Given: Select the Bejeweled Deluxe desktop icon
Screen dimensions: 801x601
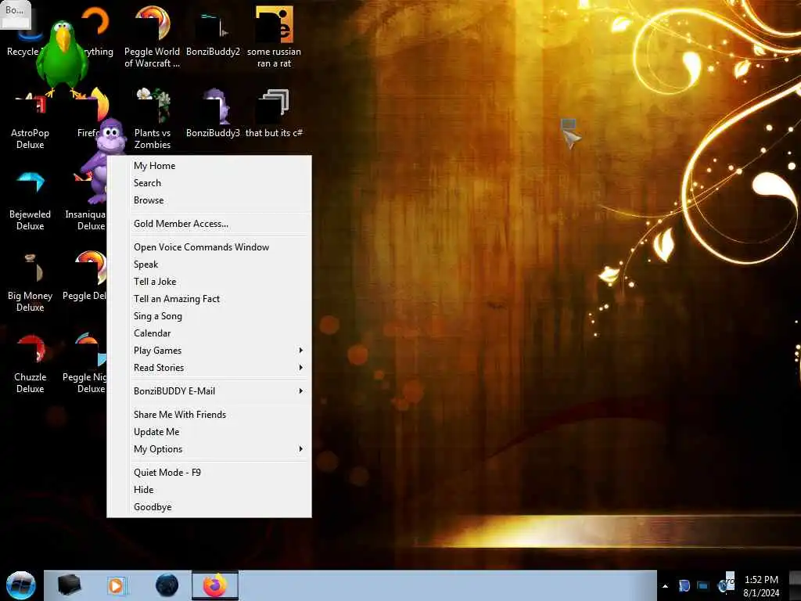Looking at the screenshot, I should (31, 201).
